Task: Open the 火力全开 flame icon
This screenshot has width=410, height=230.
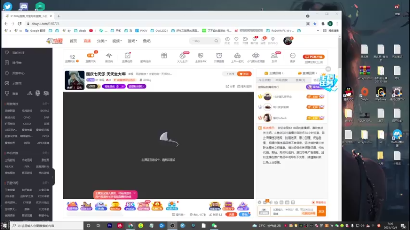Action: coord(182,55)
